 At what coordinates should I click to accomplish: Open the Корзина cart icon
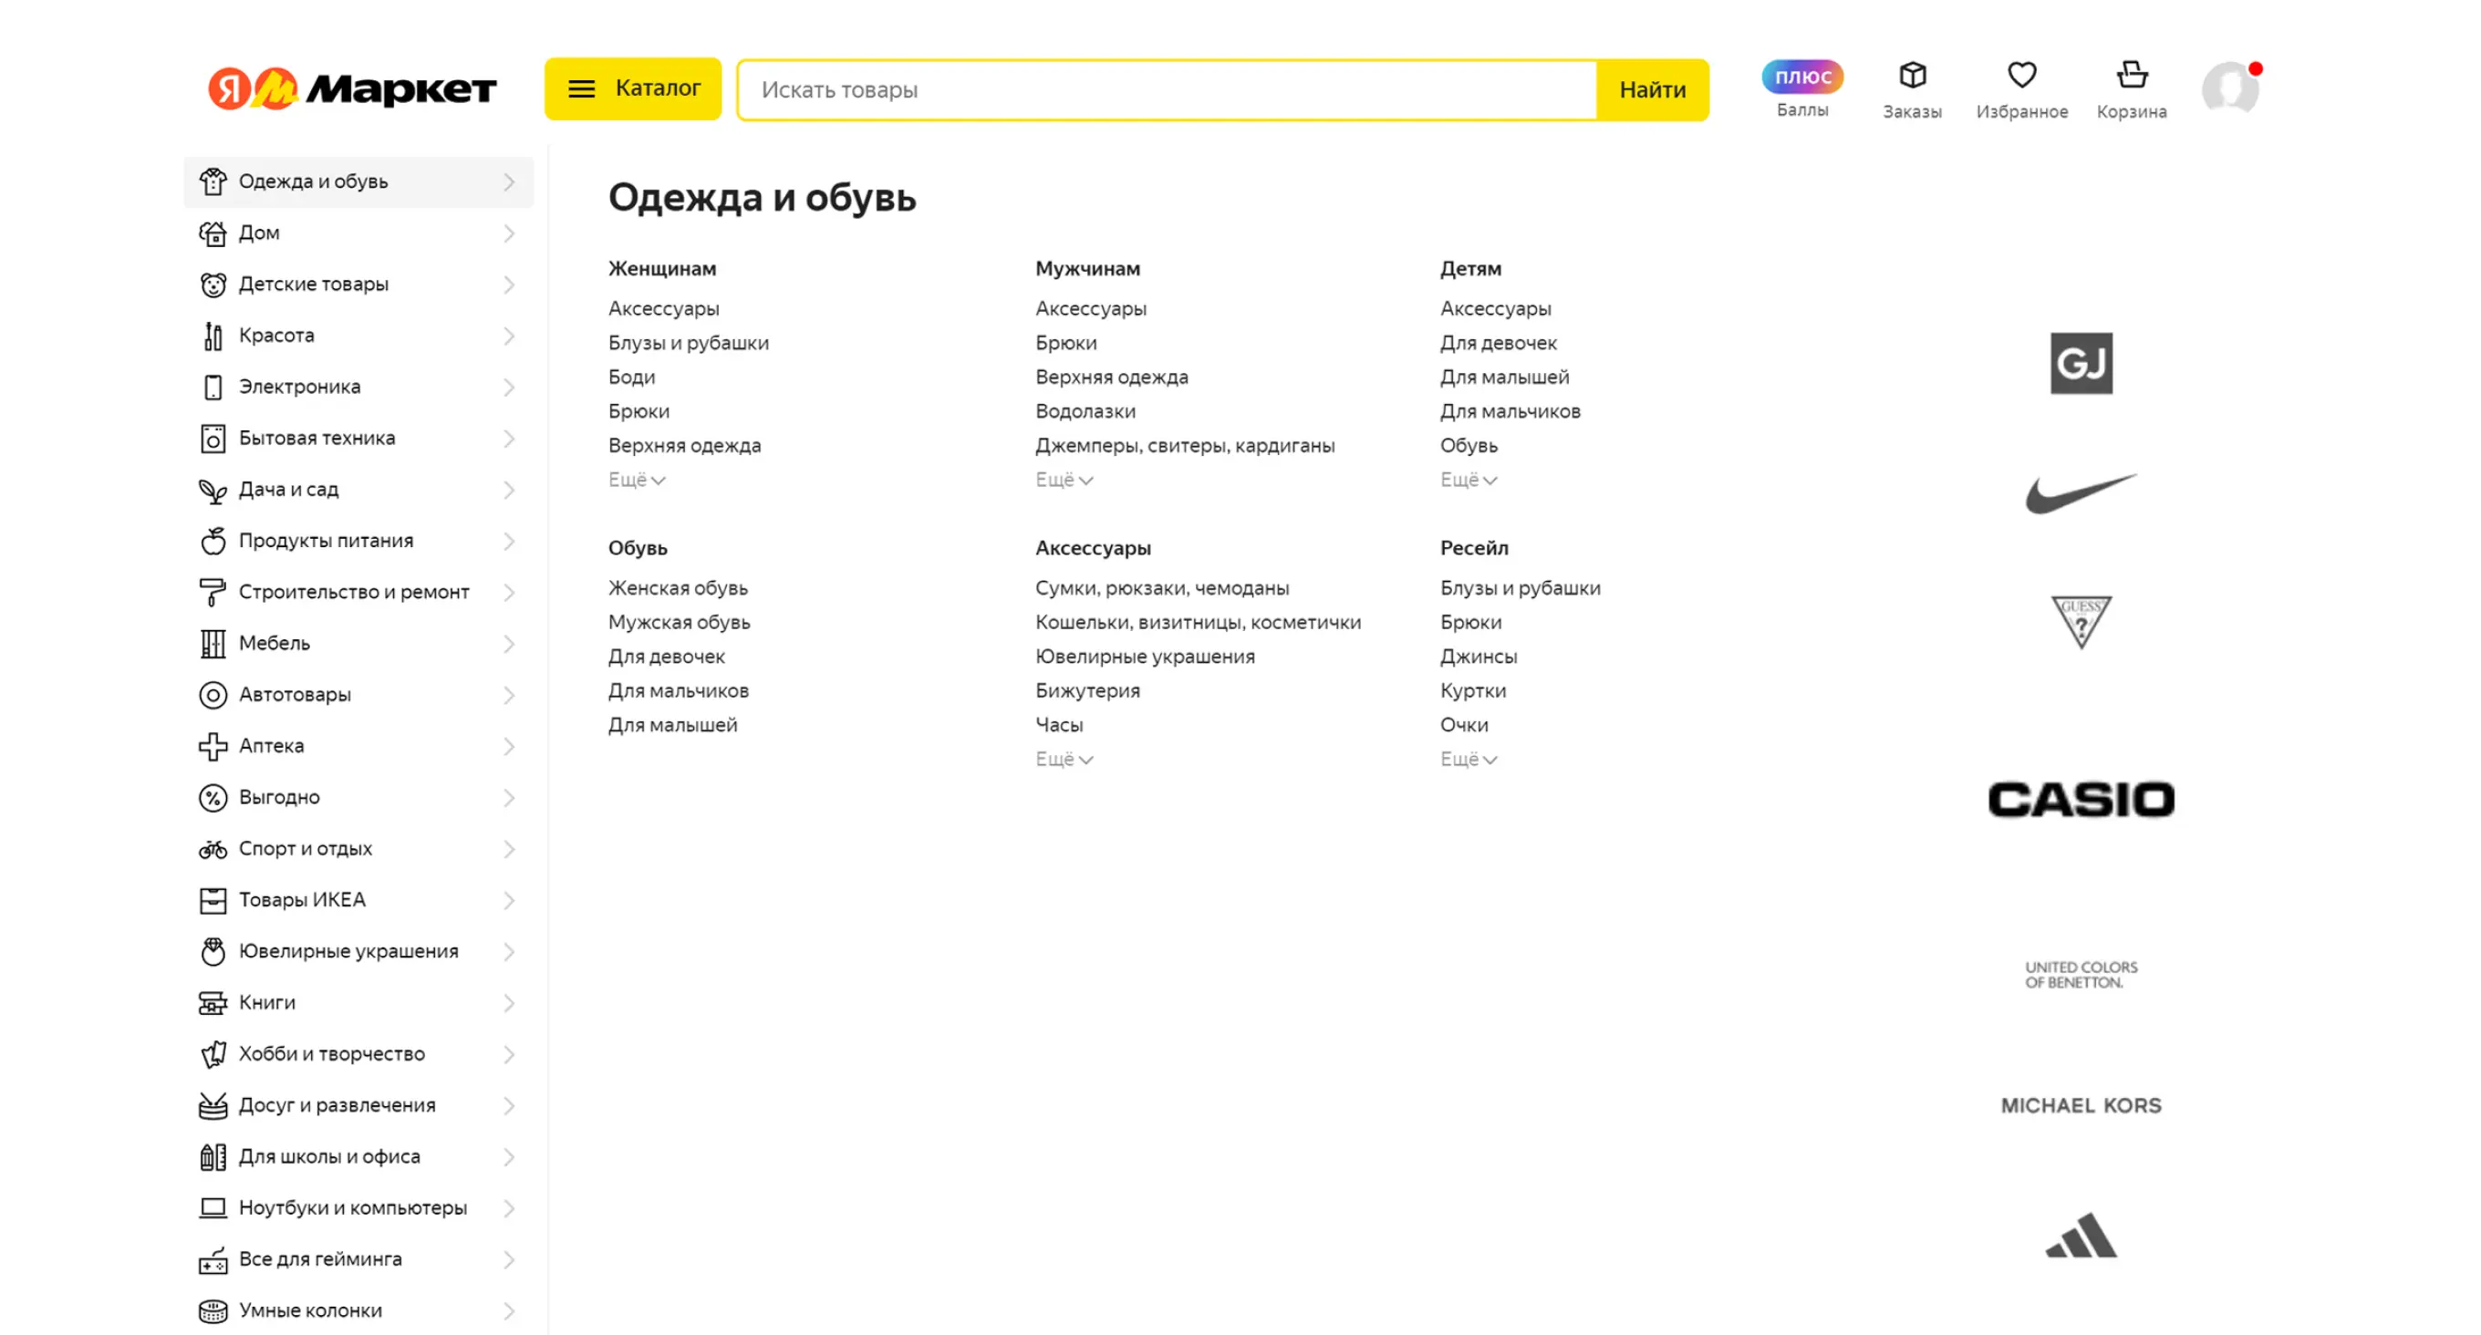pyautogui.click(x=2131, y=75)
